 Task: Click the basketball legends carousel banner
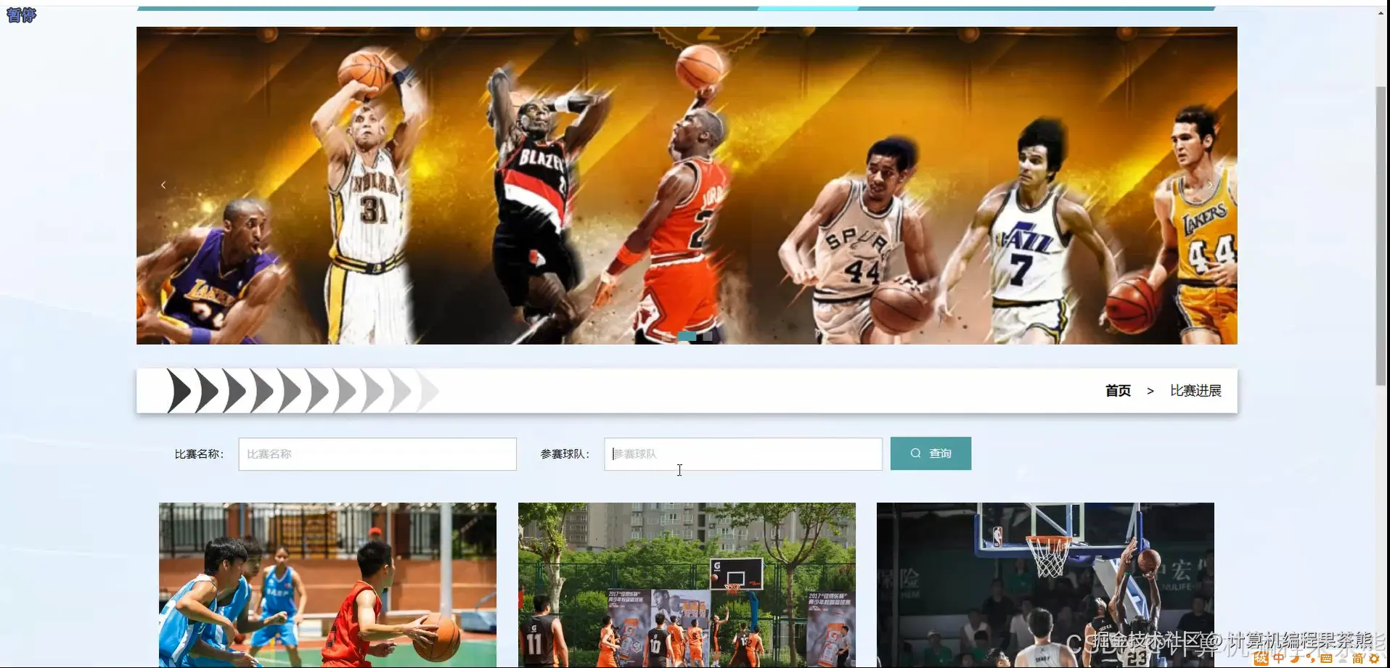pyautogui.click(x=687, y=186)
